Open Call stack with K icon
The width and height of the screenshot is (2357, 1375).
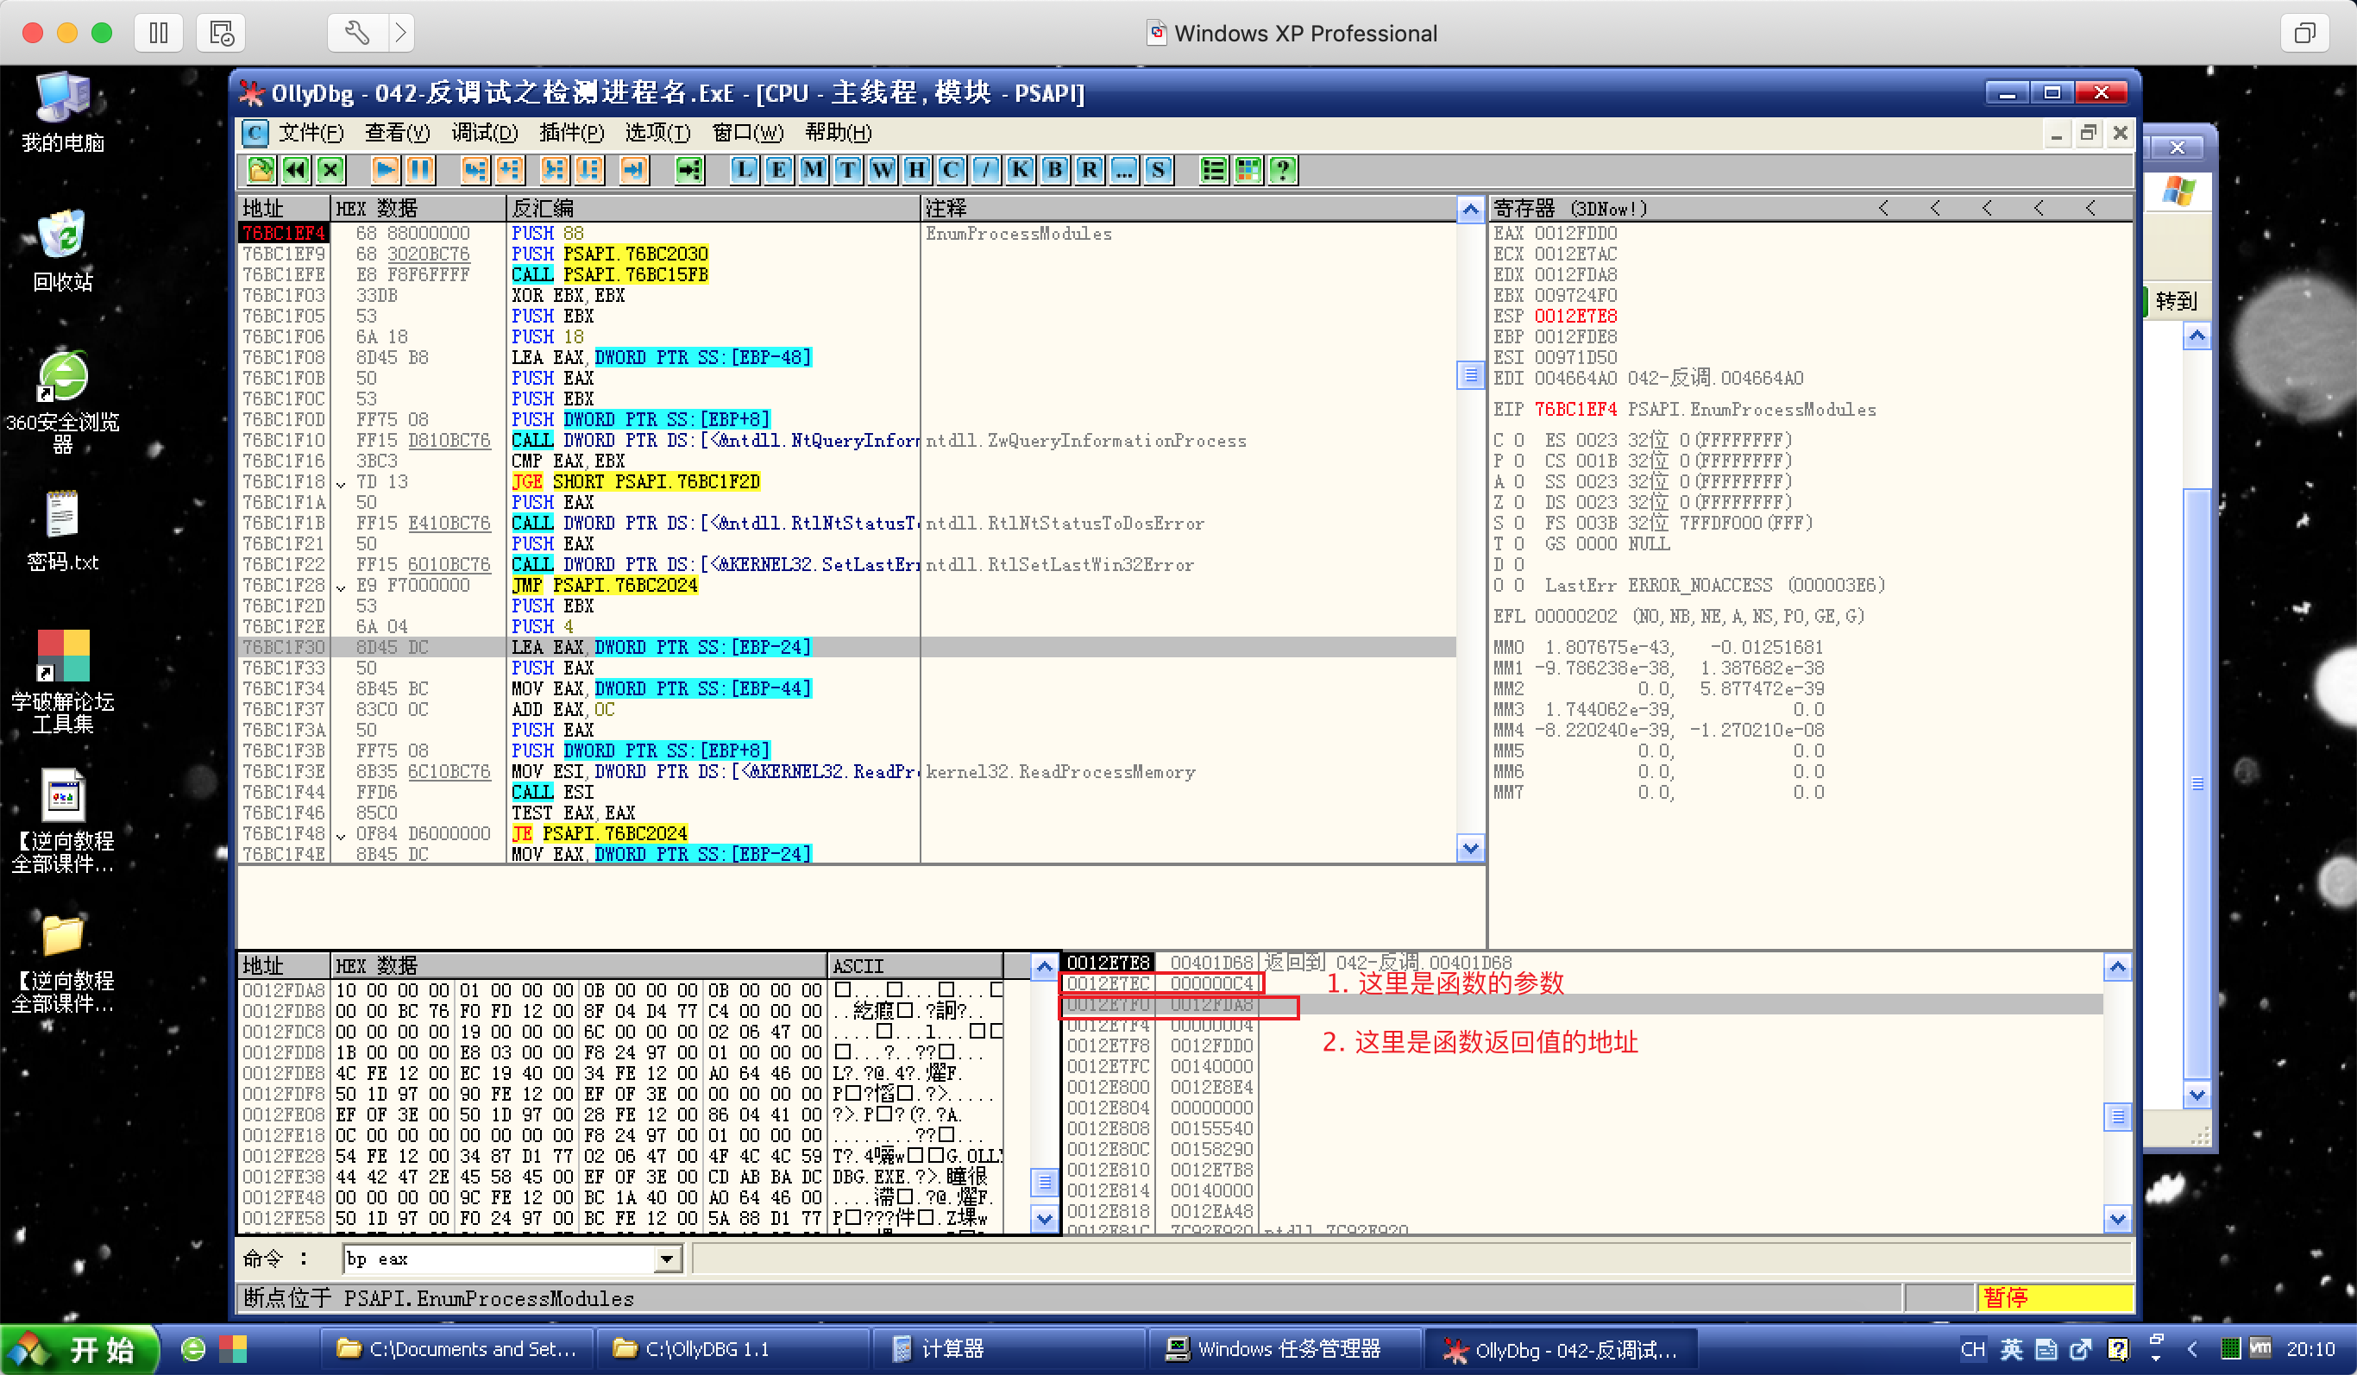[1020, 169]
